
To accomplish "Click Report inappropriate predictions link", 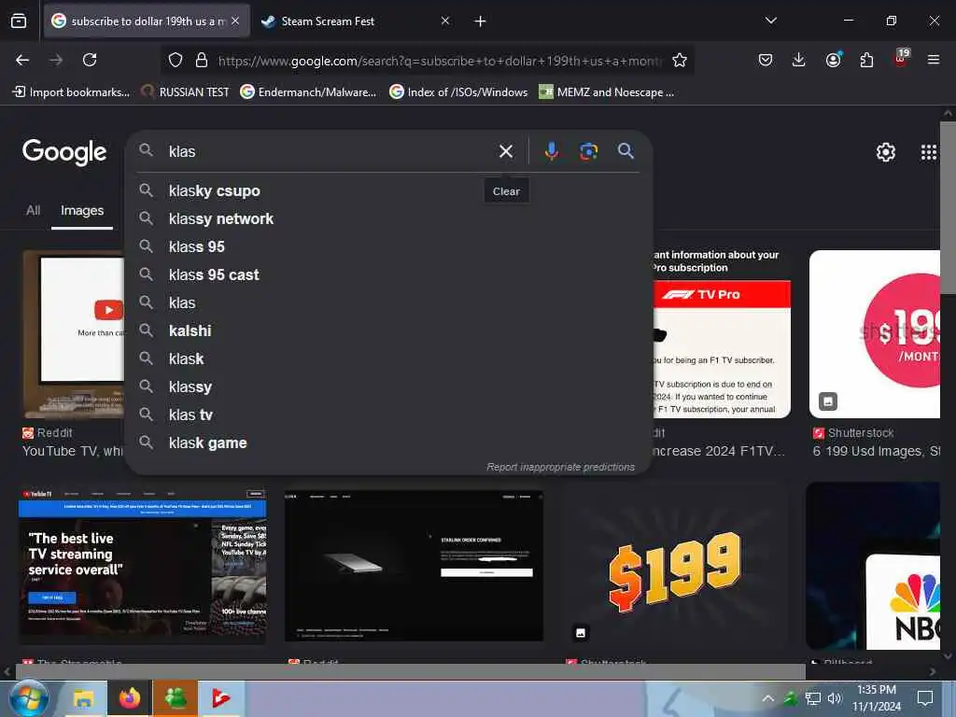I will click(560, 467).
